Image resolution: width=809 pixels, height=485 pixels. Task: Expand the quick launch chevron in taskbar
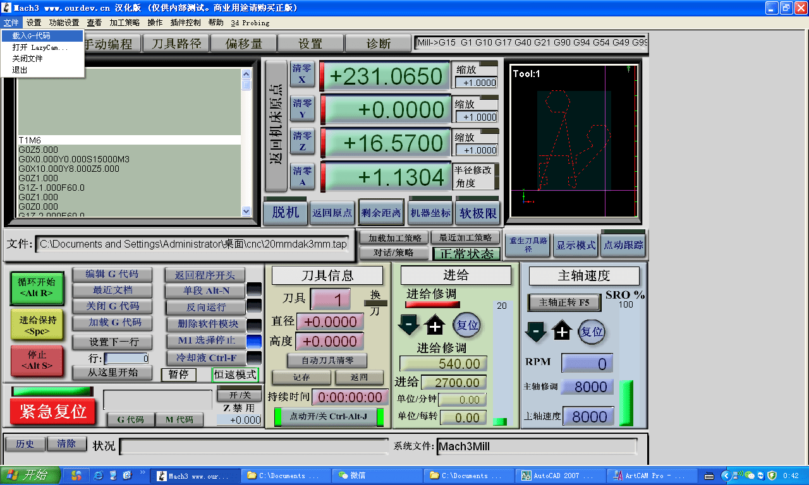[x=143, y=473]
